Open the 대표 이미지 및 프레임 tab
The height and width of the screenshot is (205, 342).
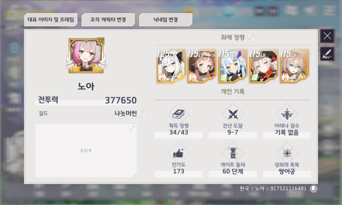pos(50,20)
